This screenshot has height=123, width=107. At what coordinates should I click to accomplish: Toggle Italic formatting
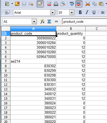(x=87, y=12)
